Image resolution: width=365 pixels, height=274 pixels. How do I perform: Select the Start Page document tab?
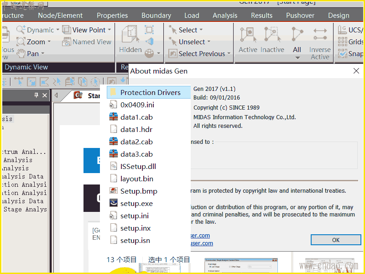pyautogui.click(x=87, y=95)
